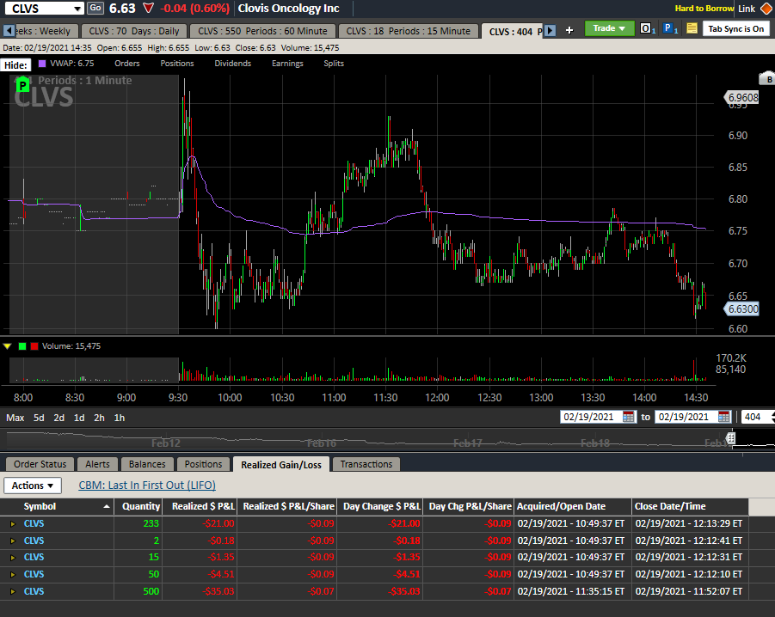
Task: Expand the CLVS 233 quantity row
Action: [x=12, y=523]
